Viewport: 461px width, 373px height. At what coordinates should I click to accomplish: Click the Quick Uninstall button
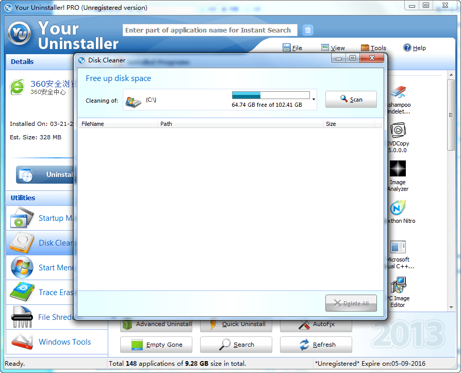coord(236,325)
